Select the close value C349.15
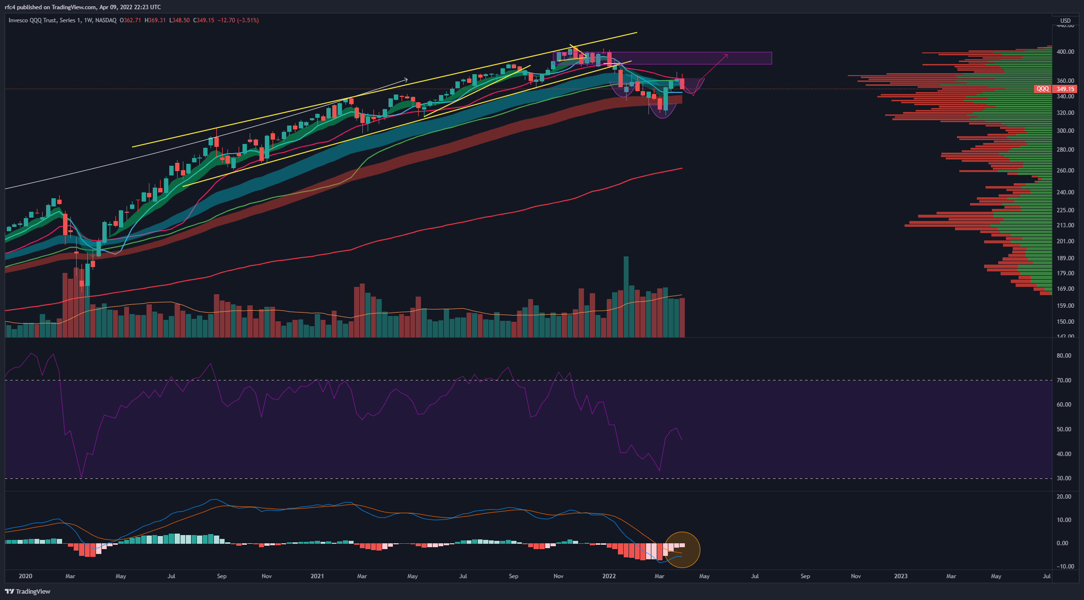This screenshot has width=1084, height=600. [x=204, y=20]
